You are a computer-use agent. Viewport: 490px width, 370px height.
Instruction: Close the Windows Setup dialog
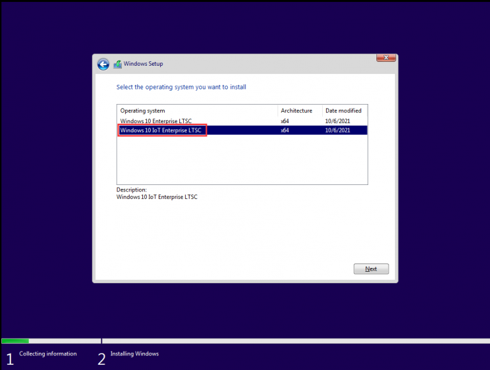coord(385,58)
